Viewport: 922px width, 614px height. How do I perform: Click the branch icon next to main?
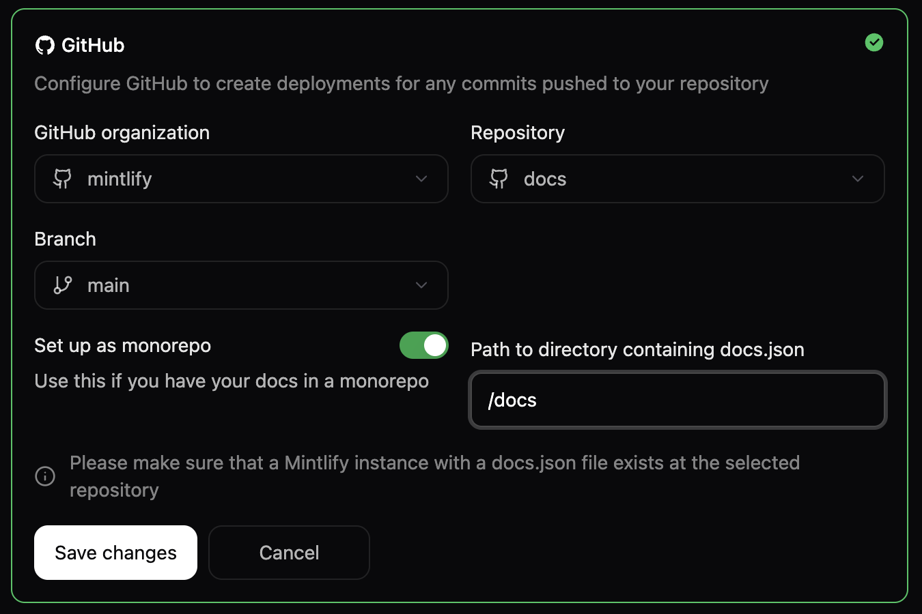62,285
